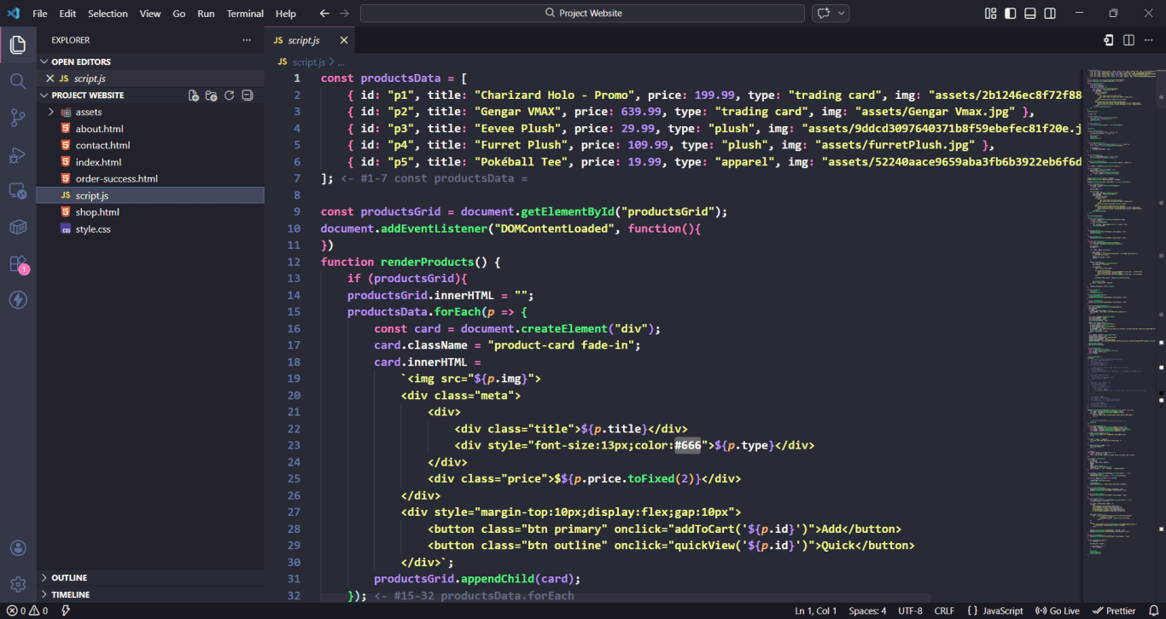Screen dimensions: 1166x619
Task: Click the Split Editor Right icon
Action: click(1128, 40)
